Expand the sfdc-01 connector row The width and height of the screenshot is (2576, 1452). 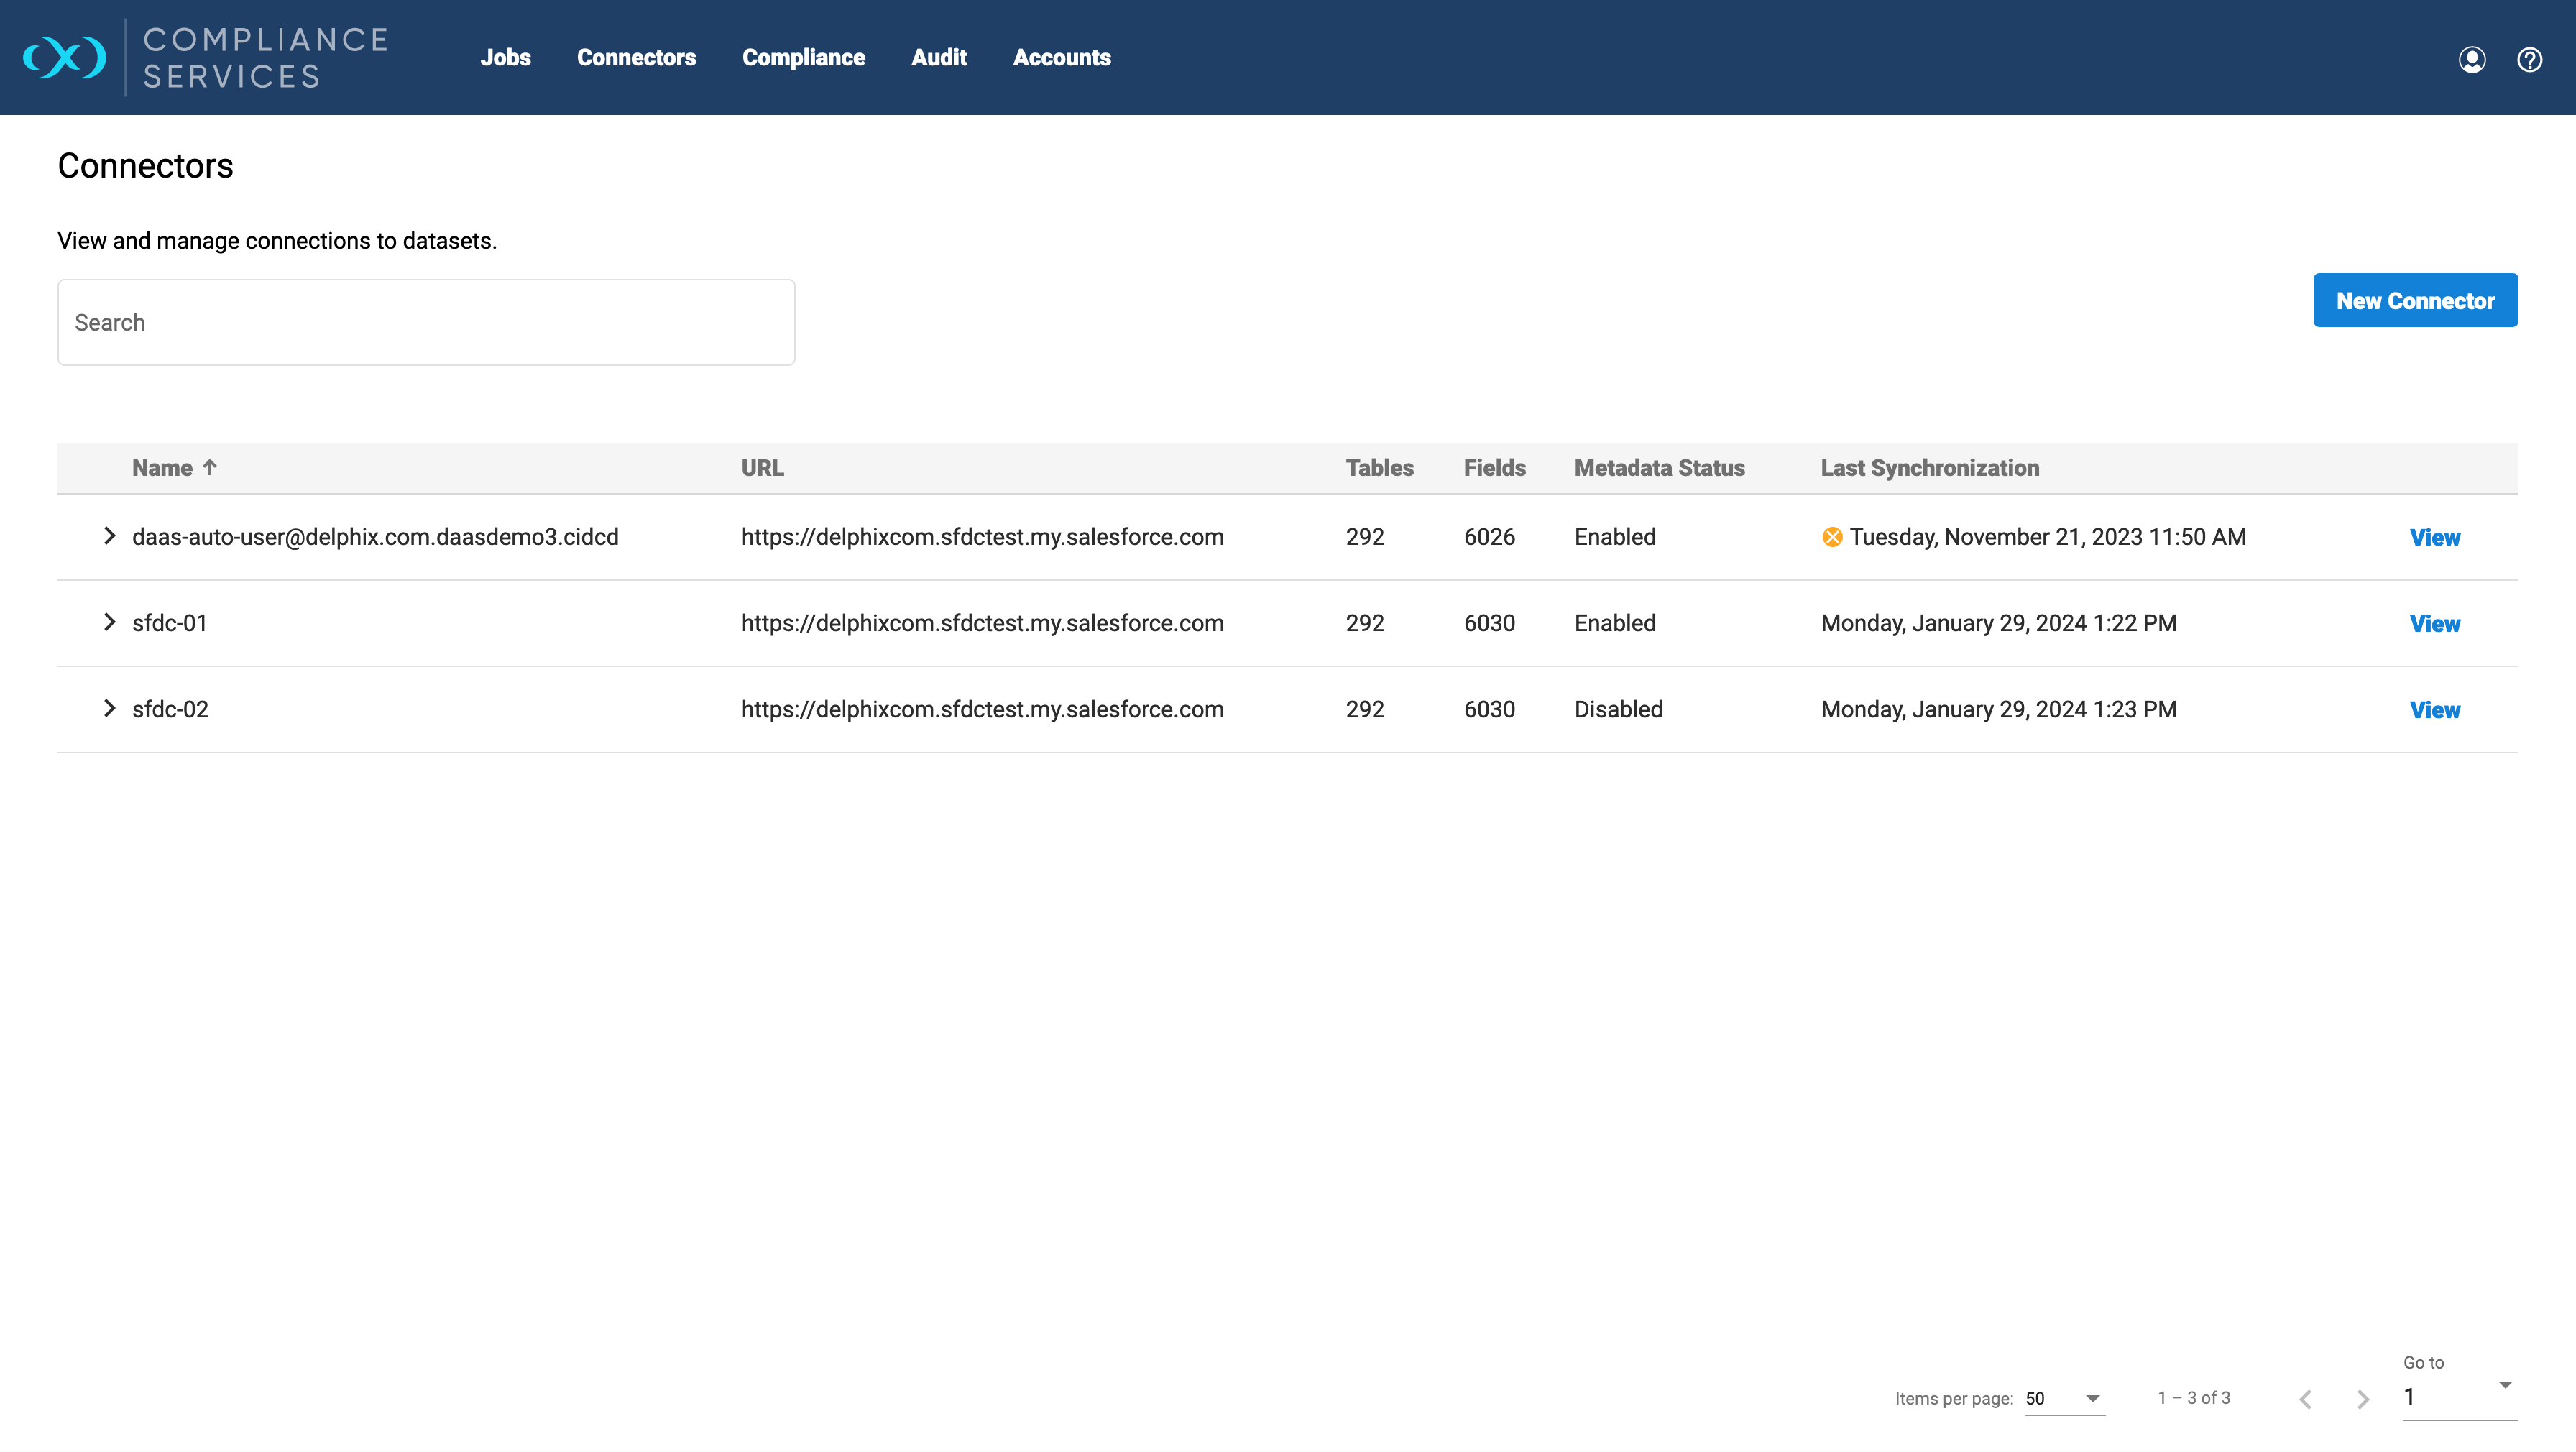point(109,622)
